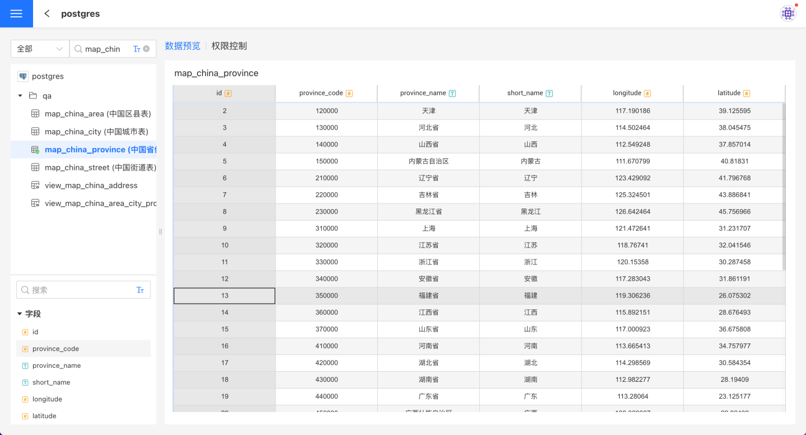This screenshot has width=806, height=435.
Task: Click the 搜索 field search input
Action: click(78, 290)
